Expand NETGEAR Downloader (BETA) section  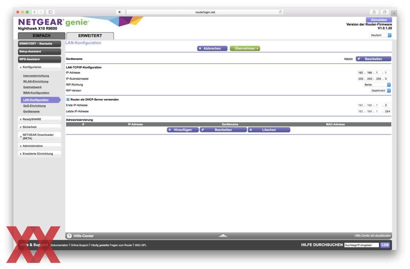click(39, 137)
